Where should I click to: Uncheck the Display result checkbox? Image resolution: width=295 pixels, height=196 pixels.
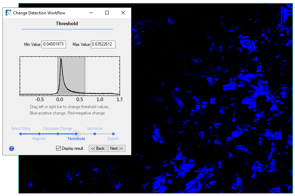59,148
